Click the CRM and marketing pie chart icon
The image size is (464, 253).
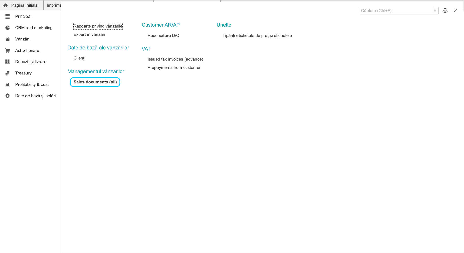[8, 28]
